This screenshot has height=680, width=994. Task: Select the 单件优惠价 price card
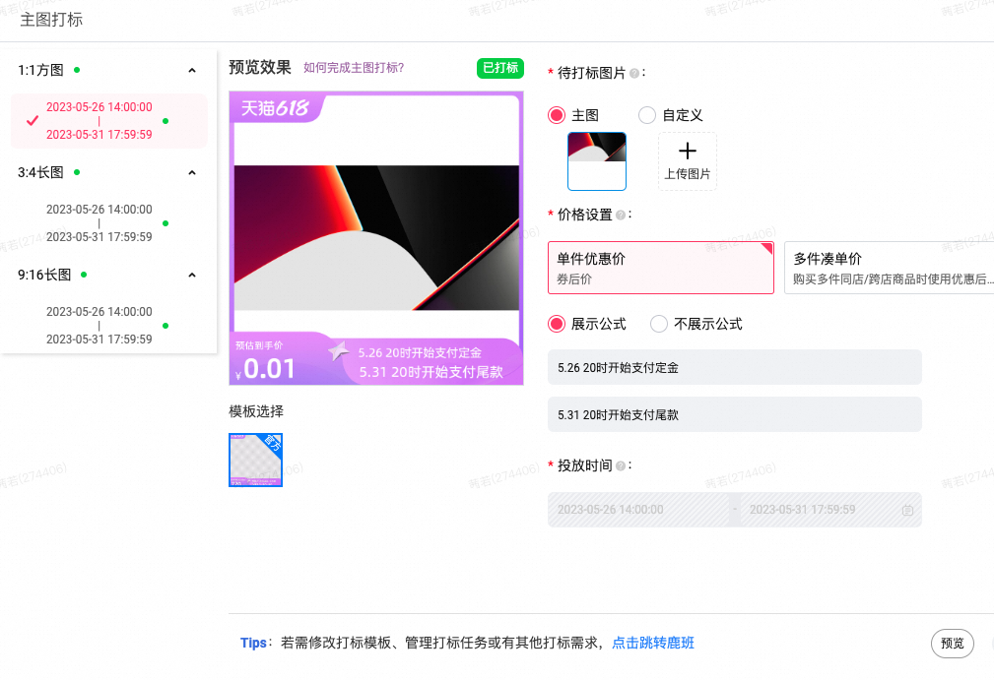pyautogui.click(x=661, y=268)
